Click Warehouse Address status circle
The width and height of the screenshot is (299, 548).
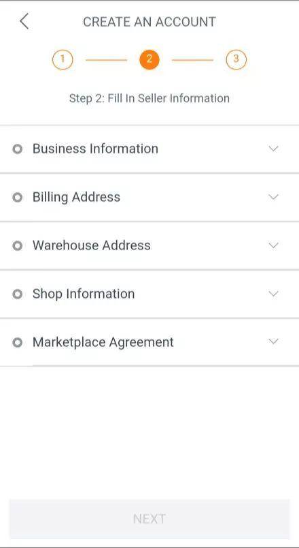pyautogui.click(x=17, y=245)
